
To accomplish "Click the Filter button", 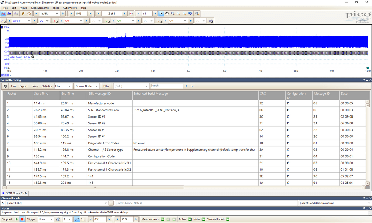I will (x=106, y=86).
